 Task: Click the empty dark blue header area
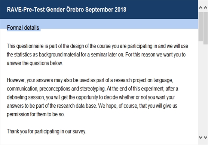[x=162, y=9]
